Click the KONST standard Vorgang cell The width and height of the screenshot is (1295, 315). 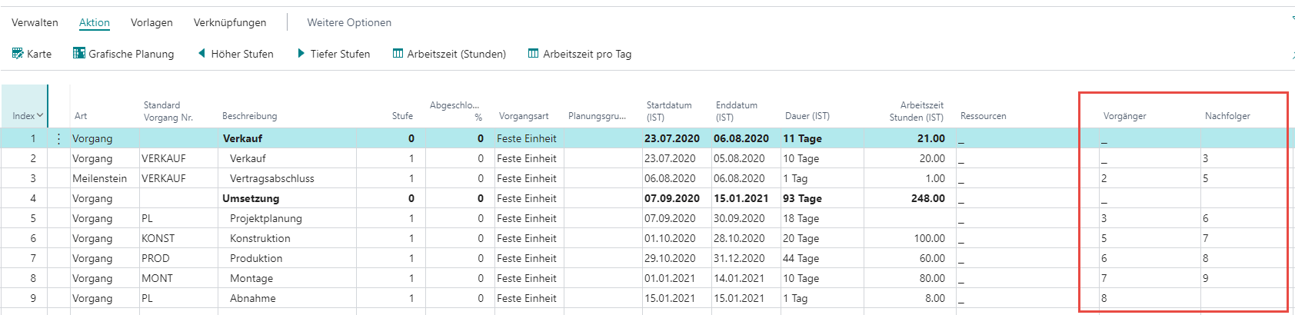tap(158, 239)
